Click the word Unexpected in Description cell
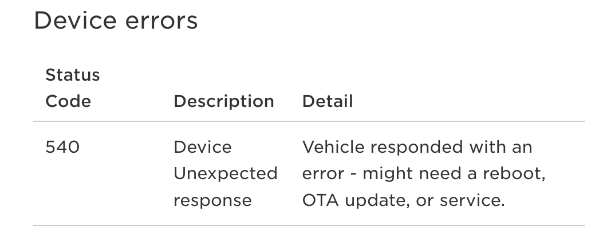The image size is (599, 234). pyautogui.click(x=225, y=173)
